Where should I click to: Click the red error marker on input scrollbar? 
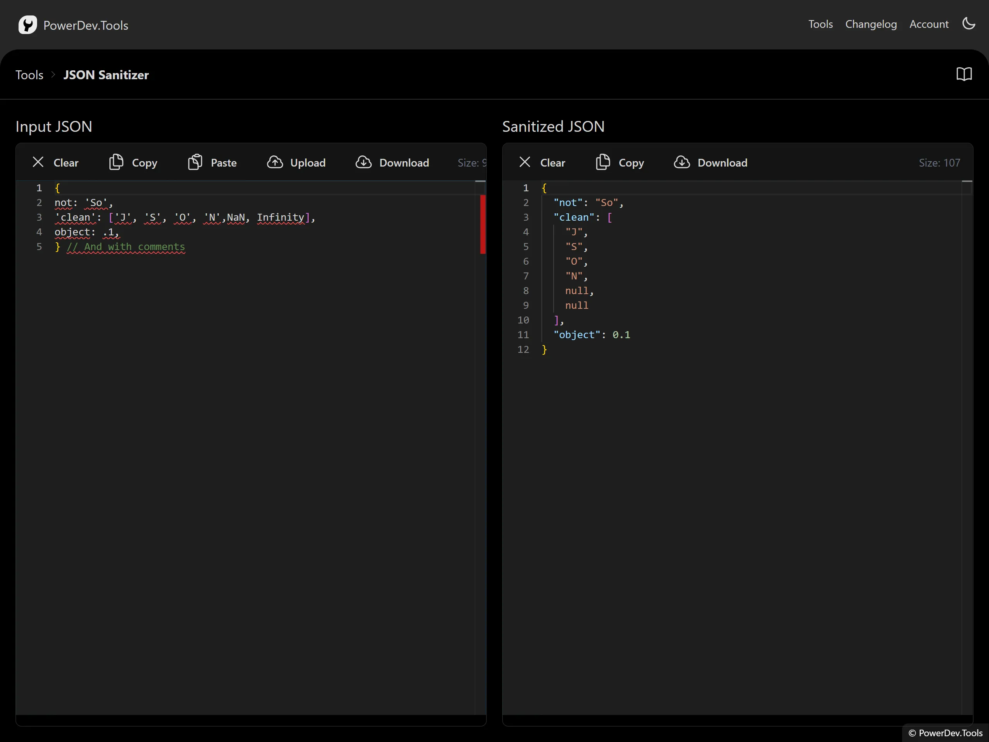click(483, 224)
